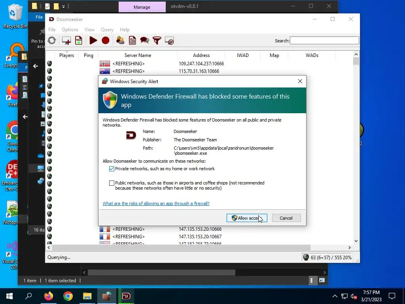
Task: Open the Buddies toolbar icon
Action: (120, 41)
